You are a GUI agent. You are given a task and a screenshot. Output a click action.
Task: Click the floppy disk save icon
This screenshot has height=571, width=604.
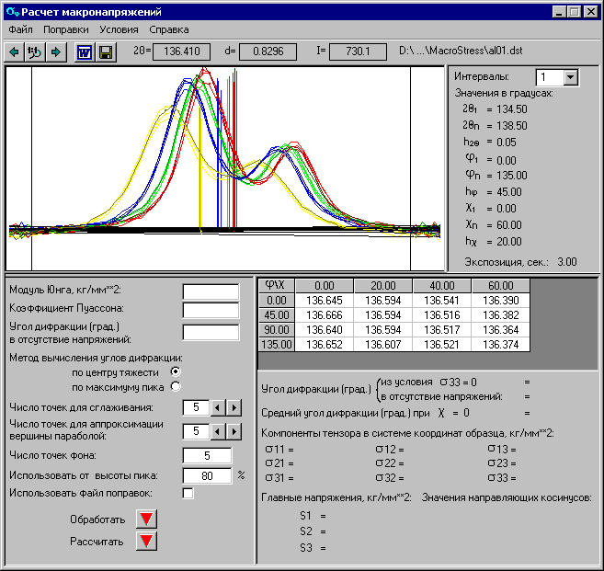(106, 51)
